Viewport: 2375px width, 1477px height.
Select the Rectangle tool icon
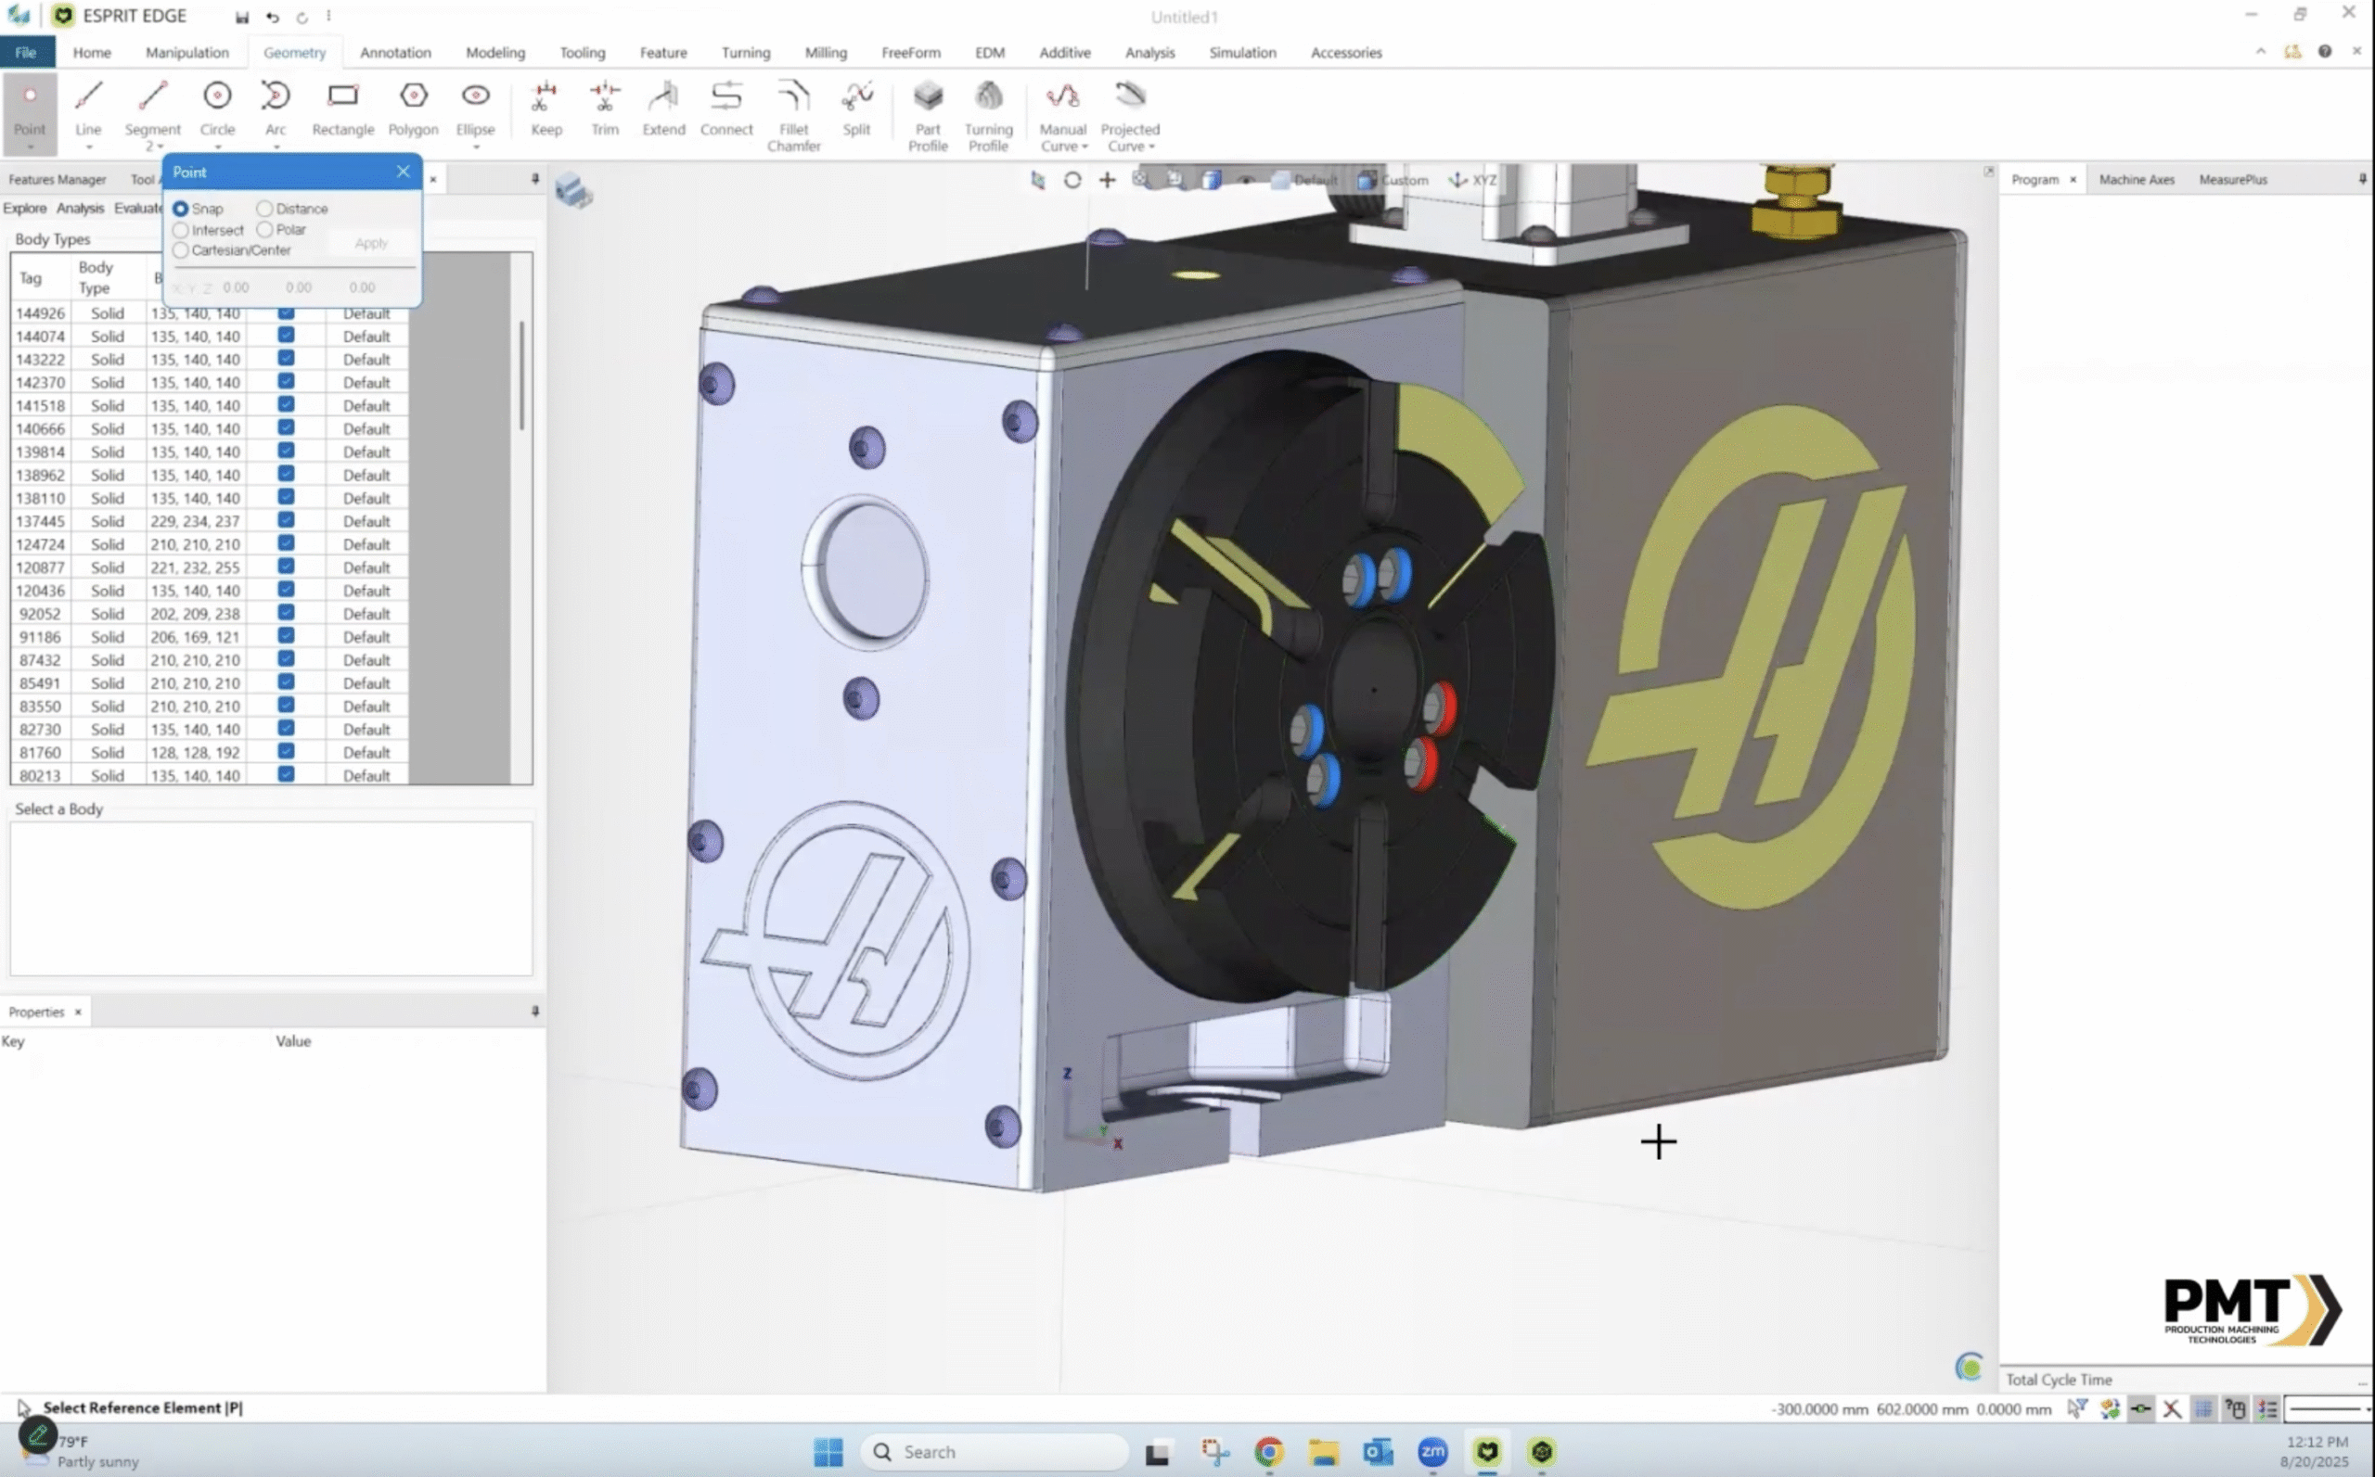[343, 95]
